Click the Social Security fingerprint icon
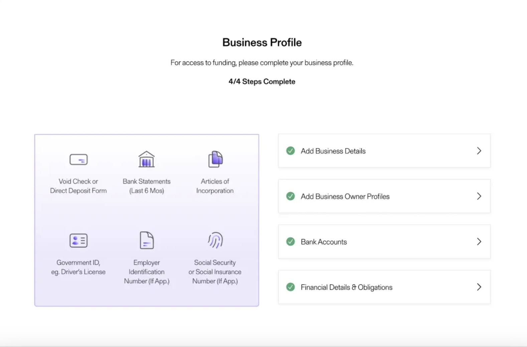 (215, 240)
